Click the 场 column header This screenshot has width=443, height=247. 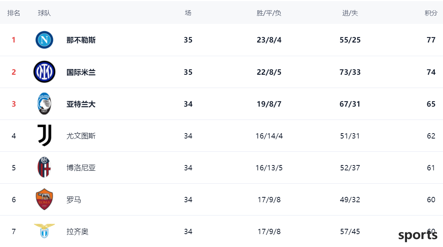click(x=188, y=13)
